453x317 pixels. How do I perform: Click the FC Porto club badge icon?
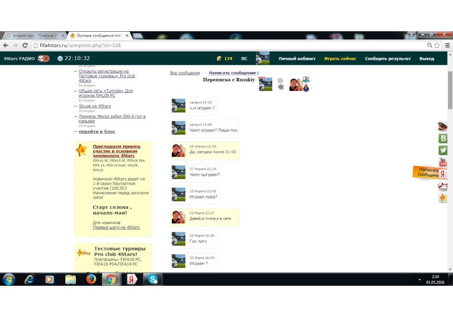point(306,88)
